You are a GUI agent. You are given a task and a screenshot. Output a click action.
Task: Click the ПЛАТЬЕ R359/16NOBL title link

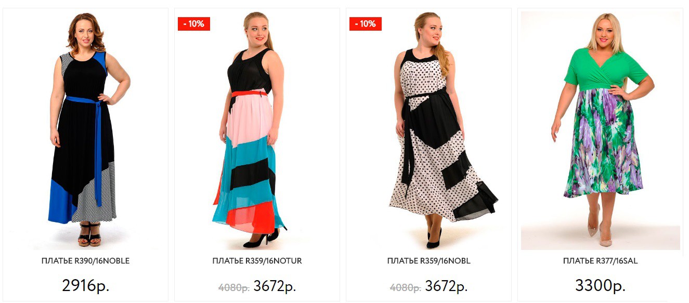coord(429,261)
